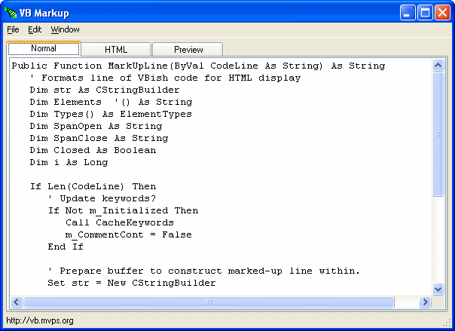Place cursor on the 'Call CacheKeywords' line
The height and width of the screenshot is (331, 455).
pos(120,222)
